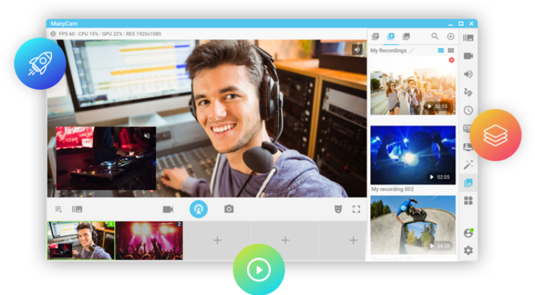
Task: Add new media with circled plus icon
Action: pyautogui.click(x=450, y=36)
